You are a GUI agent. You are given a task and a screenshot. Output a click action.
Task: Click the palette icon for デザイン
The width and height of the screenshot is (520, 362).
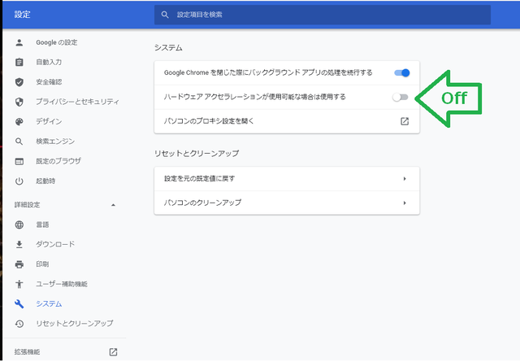(19, 121)
